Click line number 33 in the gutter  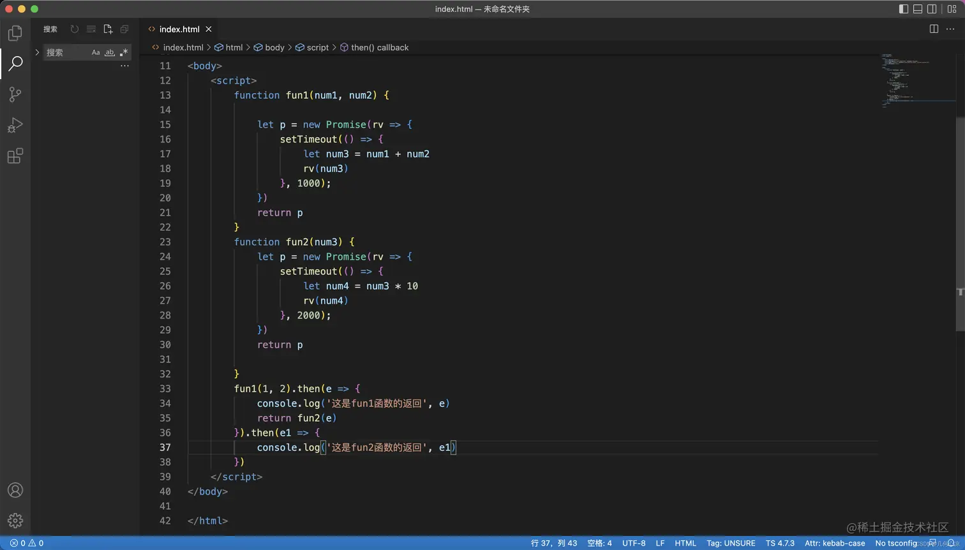coord(165,389)
